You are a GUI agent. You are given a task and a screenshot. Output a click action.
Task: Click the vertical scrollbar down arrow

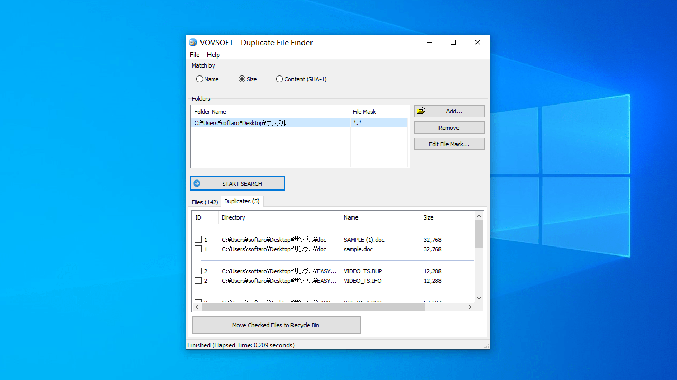[x=479, y=298]
